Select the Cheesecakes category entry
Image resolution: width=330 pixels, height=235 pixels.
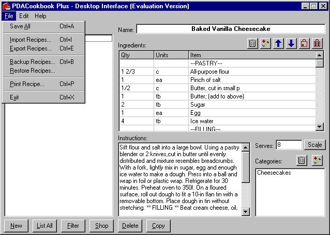(x=274, y=173)
